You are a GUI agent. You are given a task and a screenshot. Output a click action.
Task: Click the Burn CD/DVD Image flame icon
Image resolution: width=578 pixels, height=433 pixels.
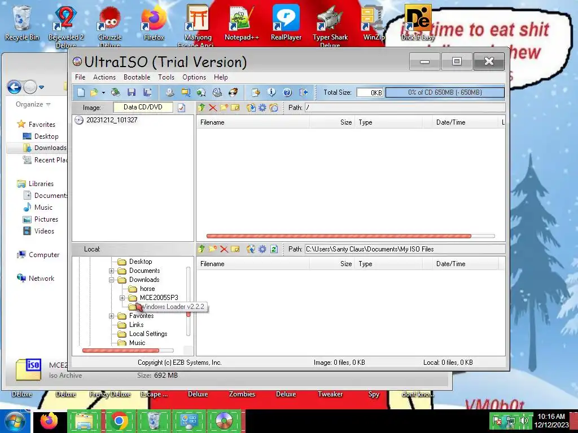(233, 92)
